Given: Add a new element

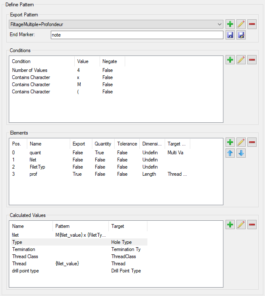Looking at the screenshot, I should click(x=230, y=143).
